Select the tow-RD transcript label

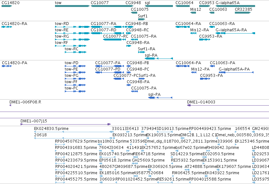point(62,23)
